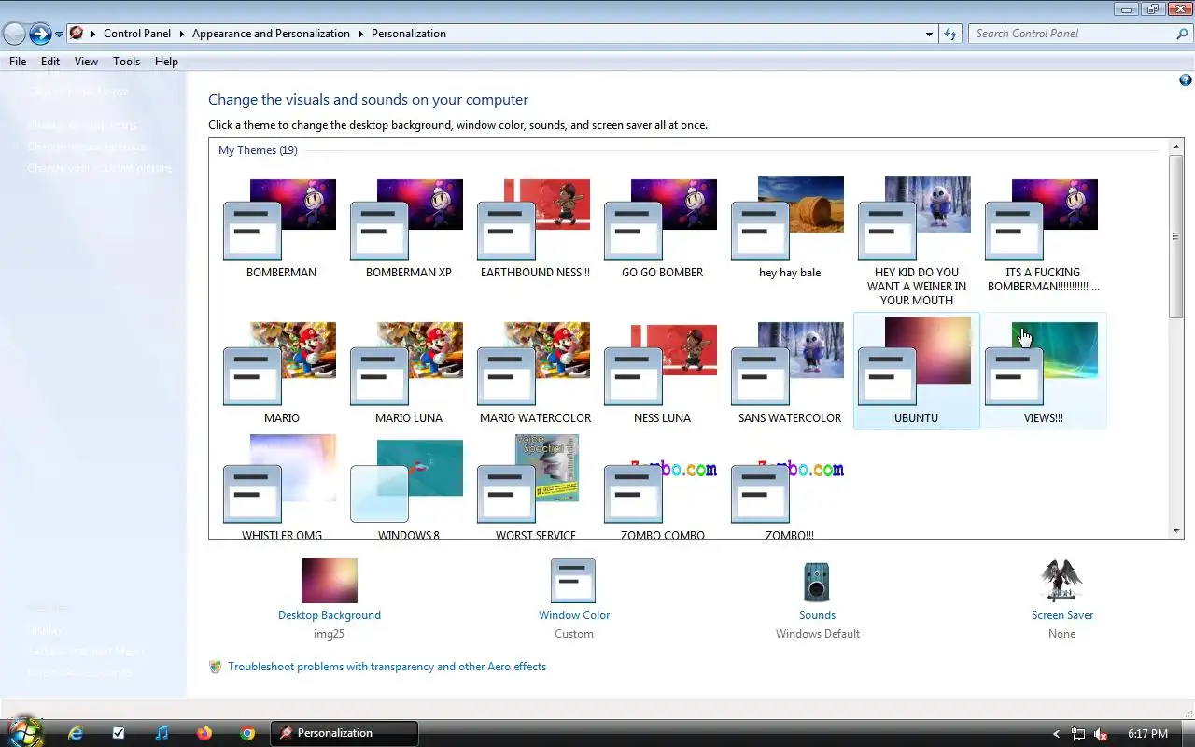
Task: Open the Desktop Background wallpaper icon
Action: coord(330,581)
